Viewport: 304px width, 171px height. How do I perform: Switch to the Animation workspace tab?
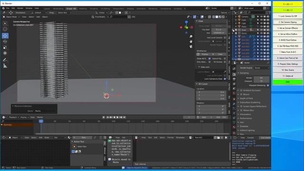[x=141, y=9]
